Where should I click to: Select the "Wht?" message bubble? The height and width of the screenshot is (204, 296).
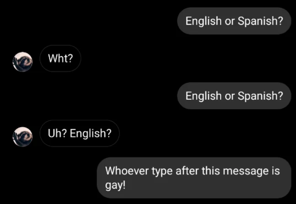point(60,59)
